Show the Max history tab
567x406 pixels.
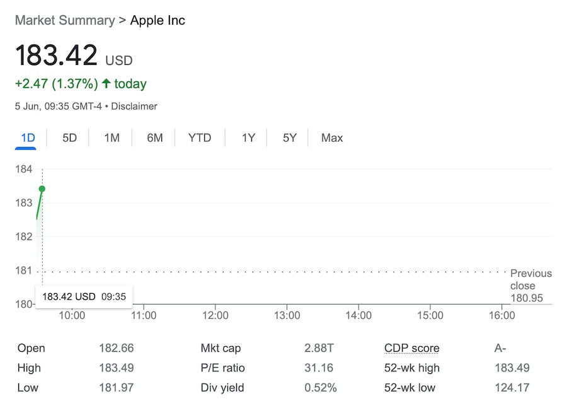[x=332, y=137]
